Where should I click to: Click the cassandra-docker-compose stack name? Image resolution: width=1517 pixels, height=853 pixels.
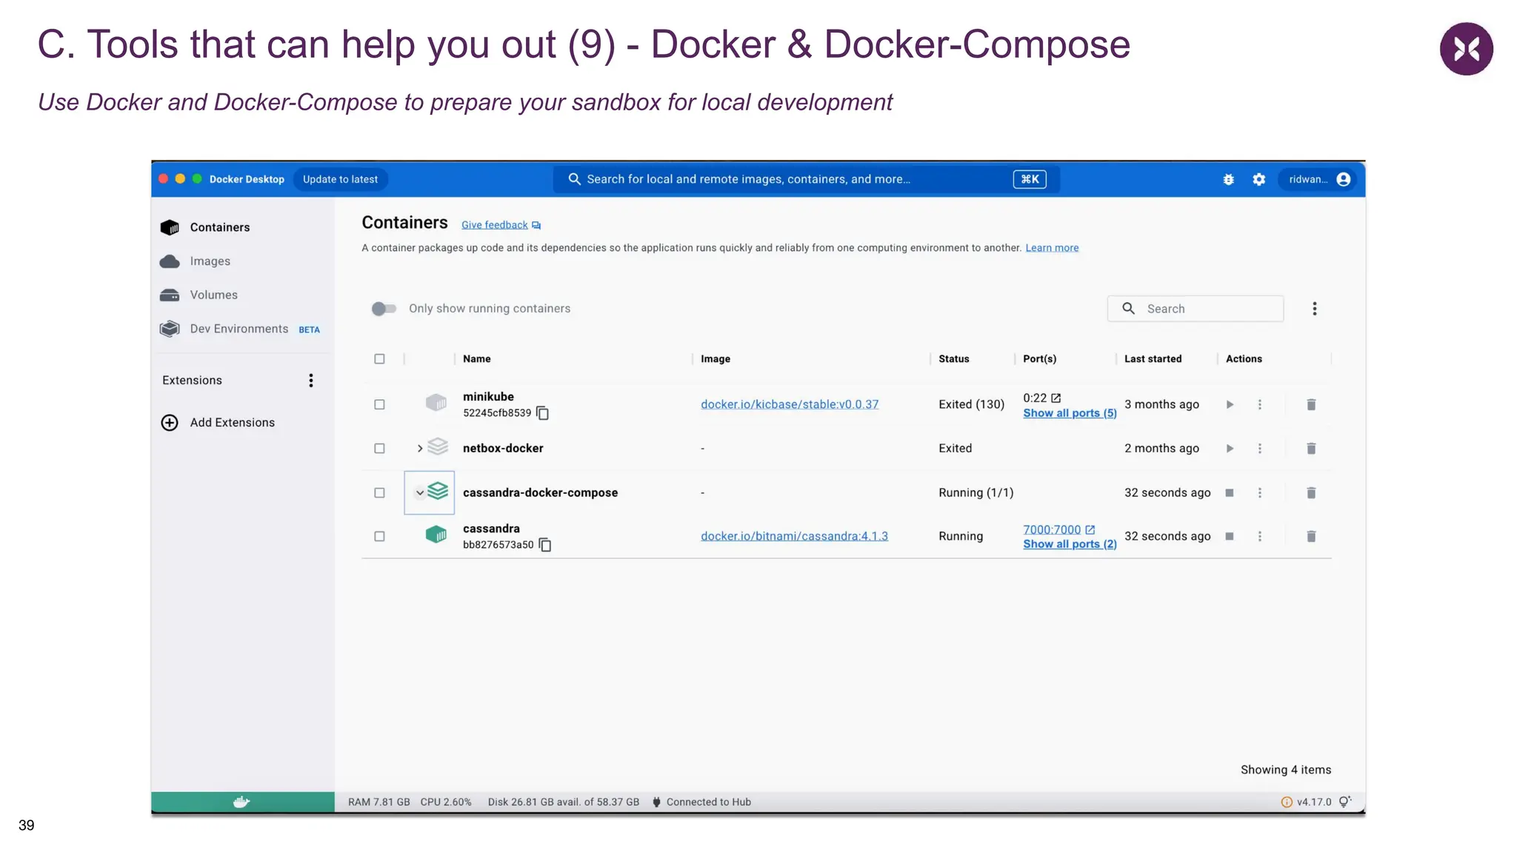point(540,493)
